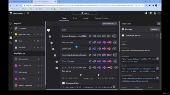This screenshot has width=170, height=95.
Task: Toggle visibility of Host entities
Action: 38,41
